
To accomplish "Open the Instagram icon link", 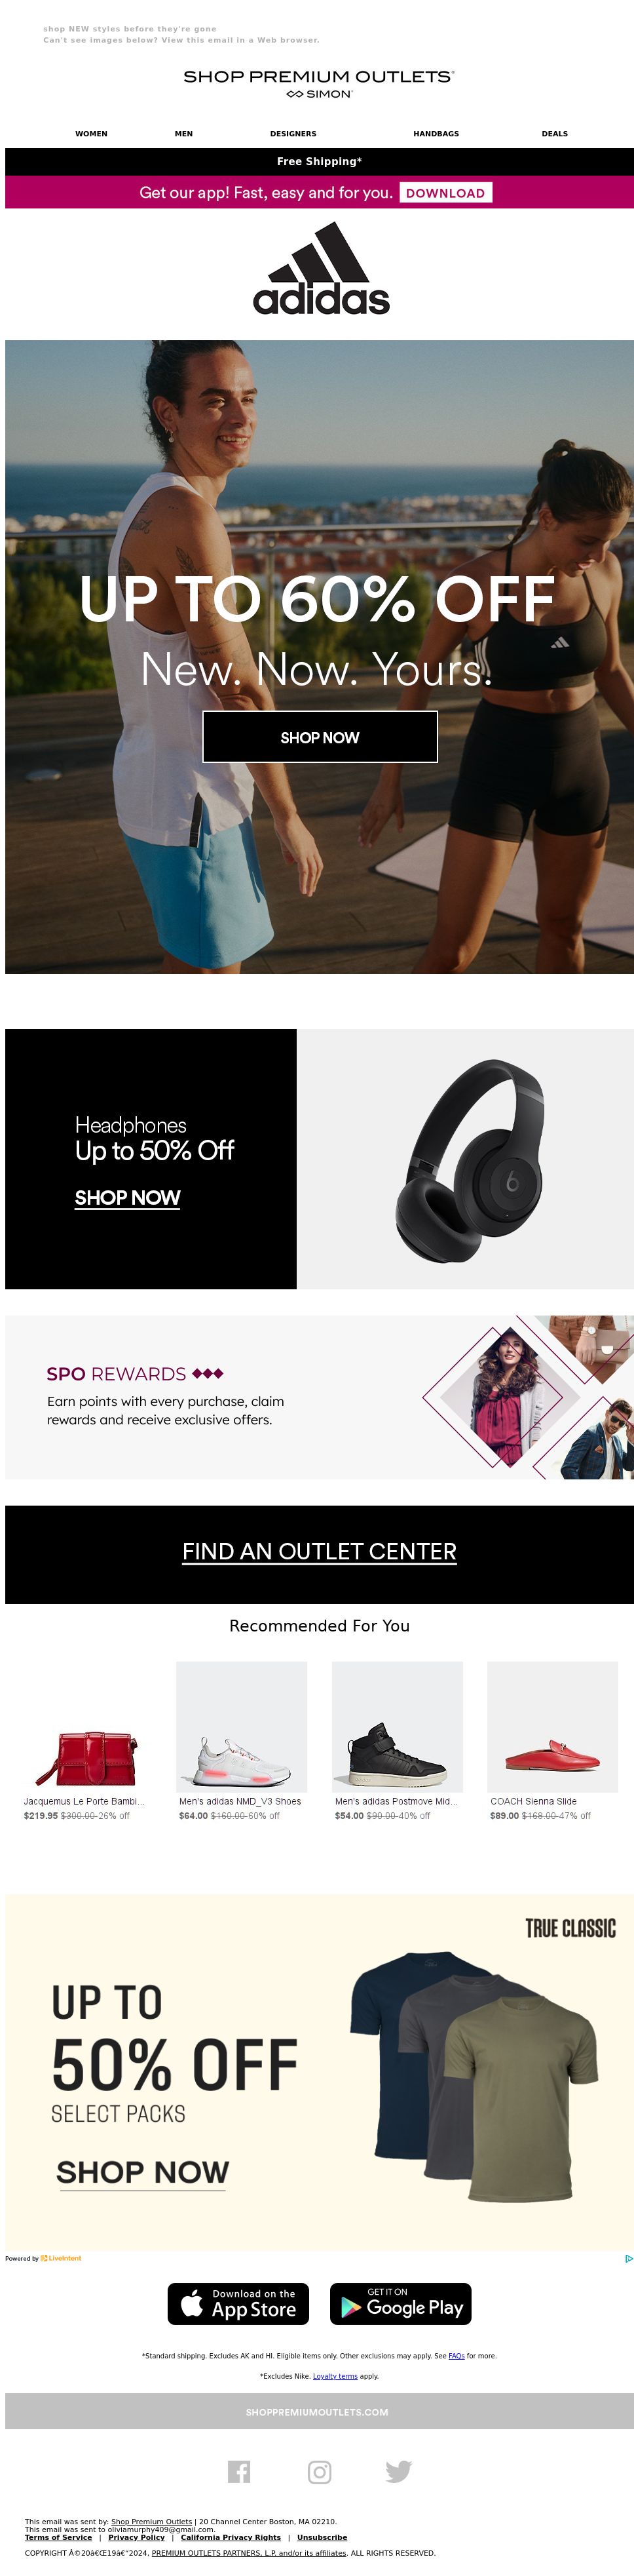I will click(319, 2472).
